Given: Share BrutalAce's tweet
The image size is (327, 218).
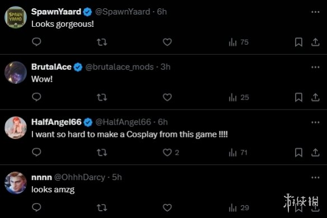Looking at the screenshot, I should coord(315,97).
